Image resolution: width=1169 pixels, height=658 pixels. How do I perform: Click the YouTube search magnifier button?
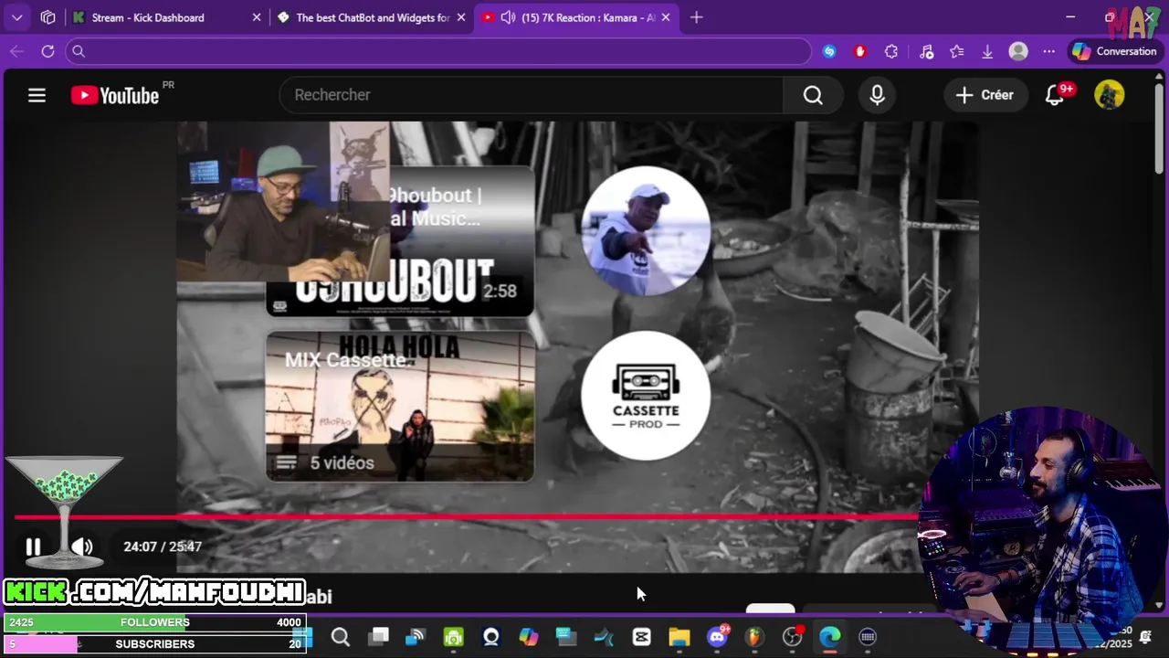pos(813,95)
